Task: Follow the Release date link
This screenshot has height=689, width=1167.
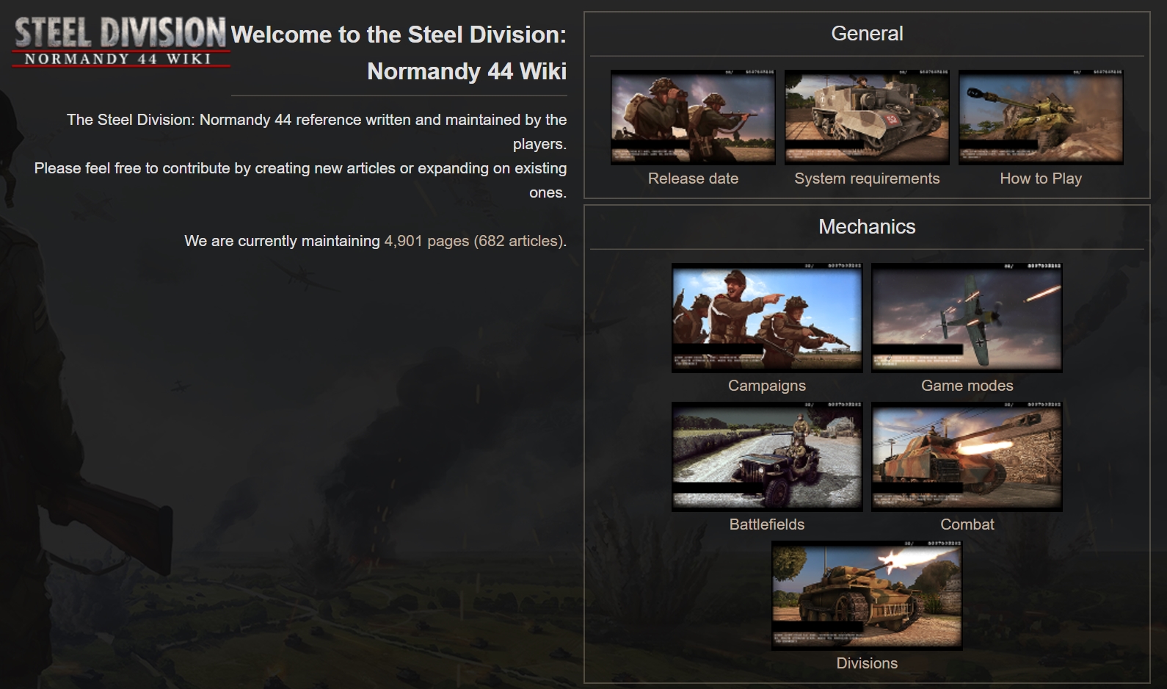Action: (x=693, y=178)
